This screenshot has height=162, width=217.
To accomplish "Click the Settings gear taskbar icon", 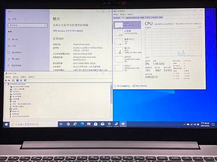I will (x=109, y=124).
